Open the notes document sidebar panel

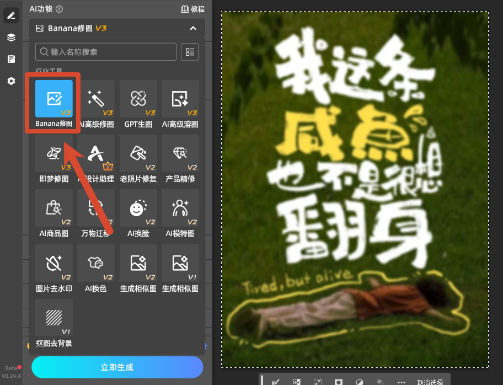point(11,59)
